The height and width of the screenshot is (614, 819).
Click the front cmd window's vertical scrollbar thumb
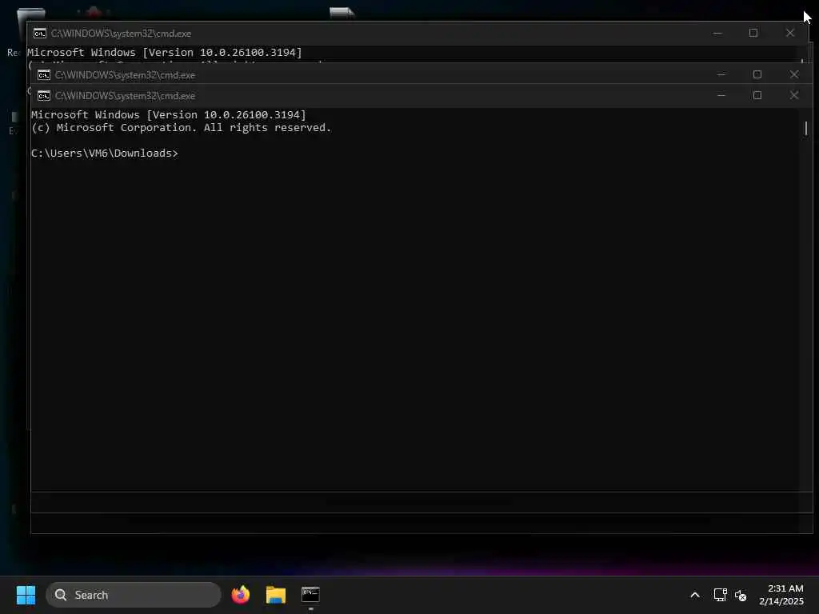click(806, 129)
